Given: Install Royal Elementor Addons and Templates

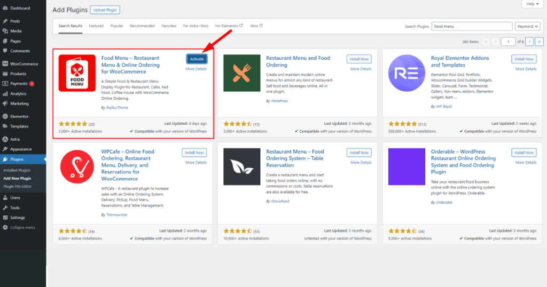Looking at the screenshot, I should point(524,59).
